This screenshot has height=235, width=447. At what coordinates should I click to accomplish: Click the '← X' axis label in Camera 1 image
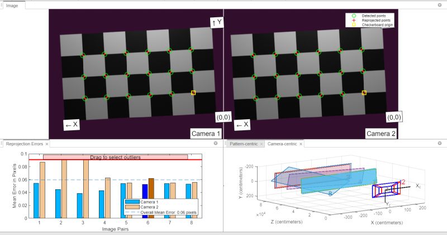click(x=72, y=125)
